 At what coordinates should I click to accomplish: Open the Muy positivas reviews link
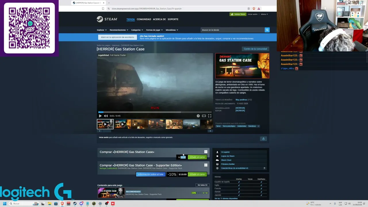tap(241, 100)
